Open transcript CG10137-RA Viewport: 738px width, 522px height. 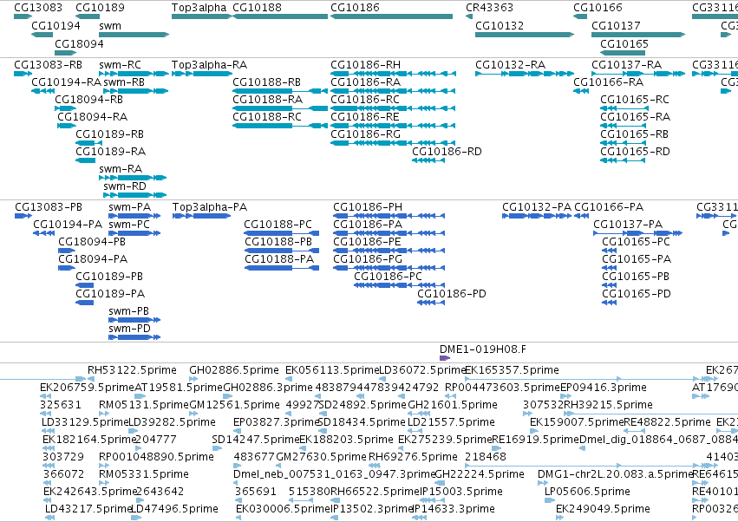click(626, 64)
